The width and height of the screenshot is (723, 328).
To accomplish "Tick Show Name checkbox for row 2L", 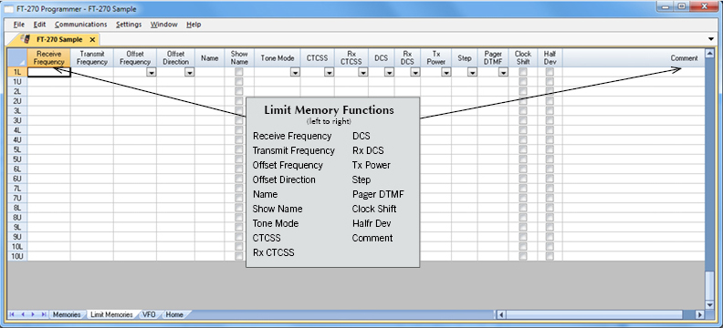I will (x=239, y=91).
